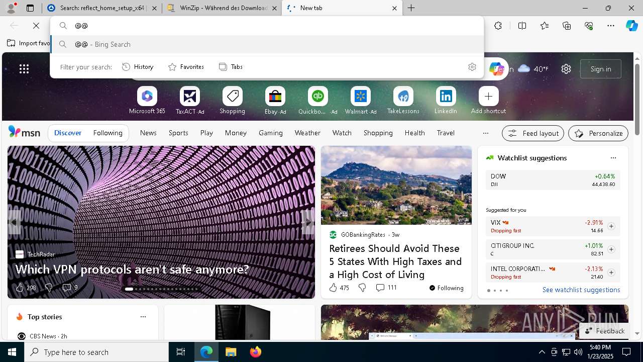The width and height of the screenshot is (643, 362).
Task: Open the Copilot sidebar icon
Action: (x=631, y=26)
